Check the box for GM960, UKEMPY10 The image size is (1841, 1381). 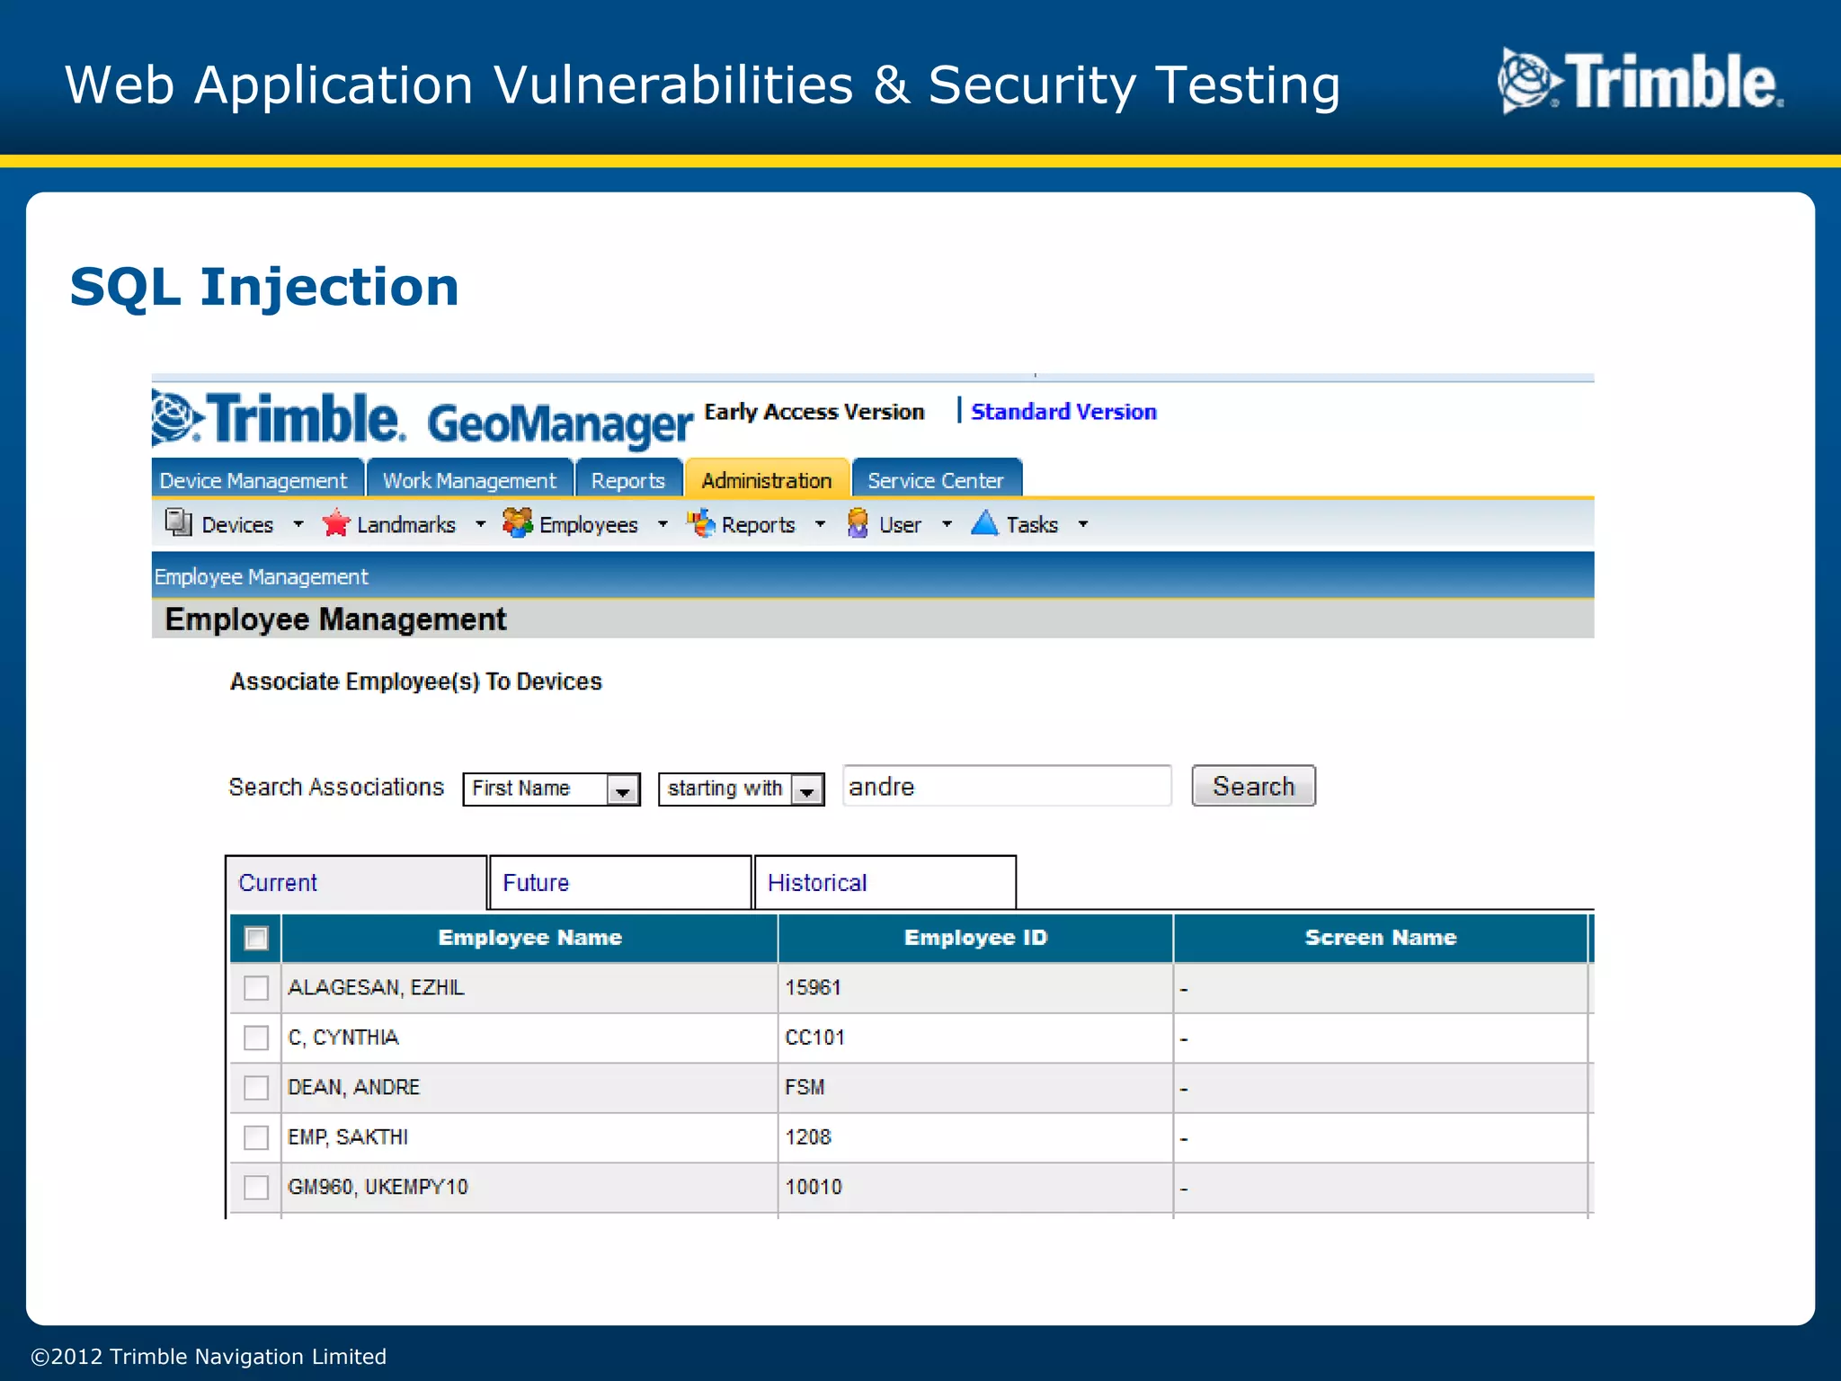(256, 1187)
